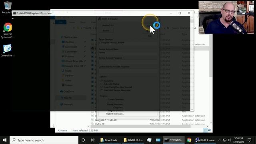Click the Service Account Password field
The width and height of the screenshot is (256, 144).
pos(128,62)
